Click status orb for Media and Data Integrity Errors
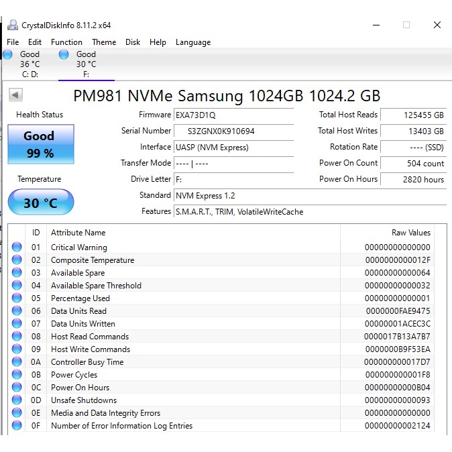This screenshot has height=452, width=452. point(17,412)
